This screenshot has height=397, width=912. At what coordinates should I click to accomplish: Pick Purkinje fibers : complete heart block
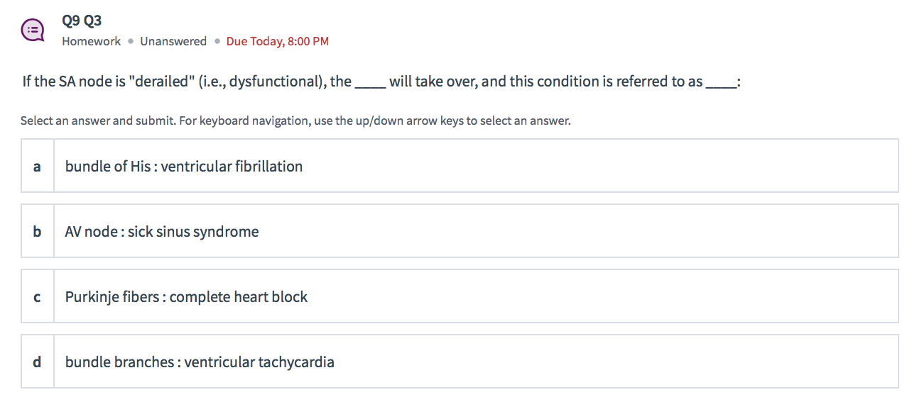(x=186, y=297)
